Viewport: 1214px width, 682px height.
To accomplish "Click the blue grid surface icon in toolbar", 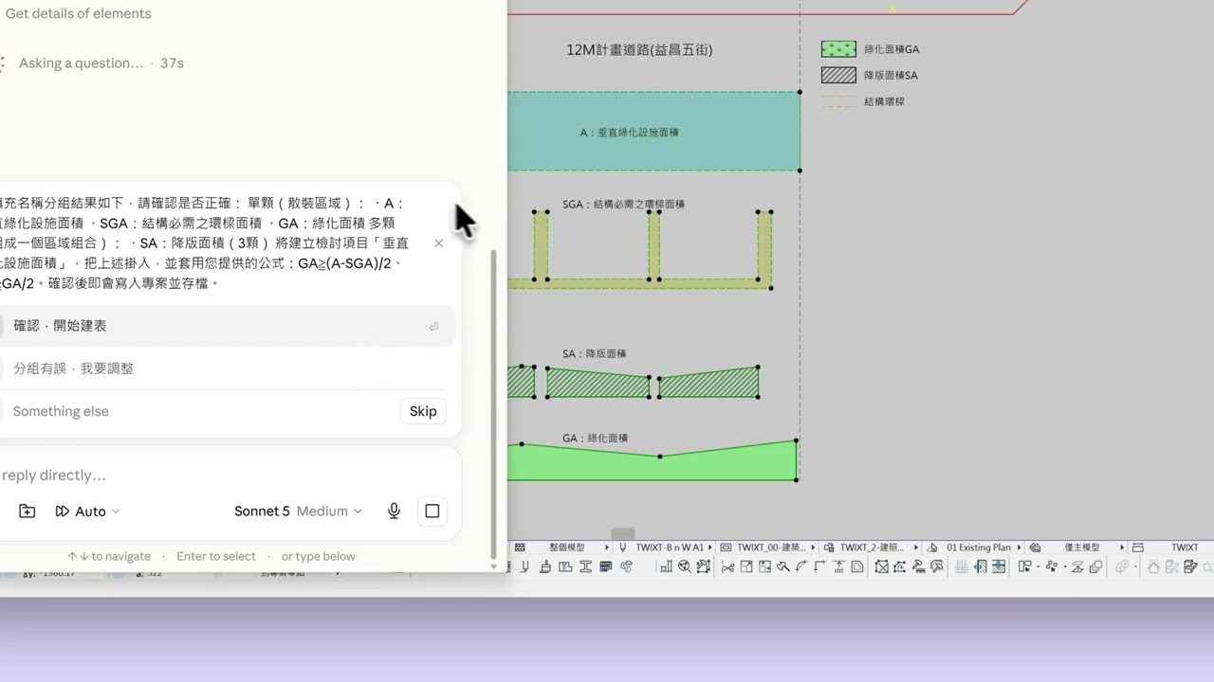I will click(605, 566).
